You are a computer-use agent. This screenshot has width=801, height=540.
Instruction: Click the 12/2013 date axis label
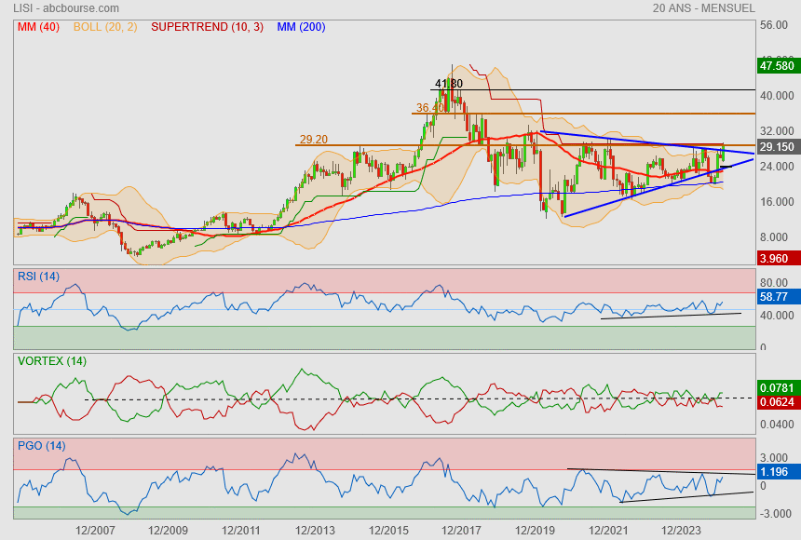click(315, 531)
